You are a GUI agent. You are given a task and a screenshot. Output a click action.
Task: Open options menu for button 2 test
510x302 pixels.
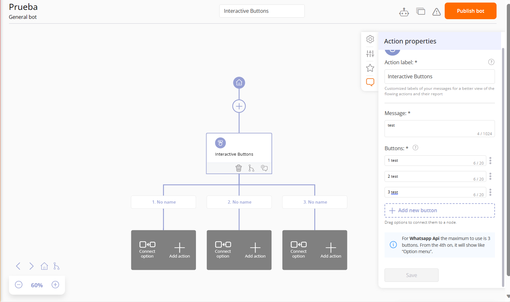(x=490, y=176)
